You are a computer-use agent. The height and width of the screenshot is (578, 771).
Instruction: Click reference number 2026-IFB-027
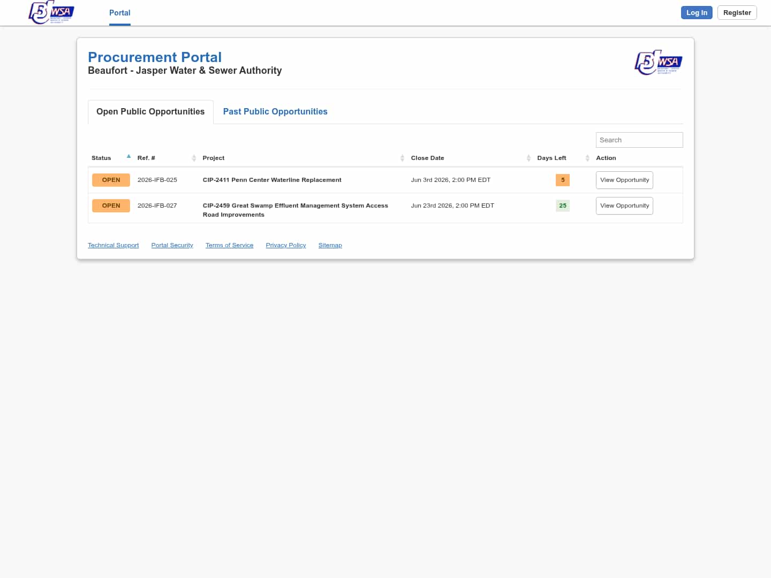point(157,206)
